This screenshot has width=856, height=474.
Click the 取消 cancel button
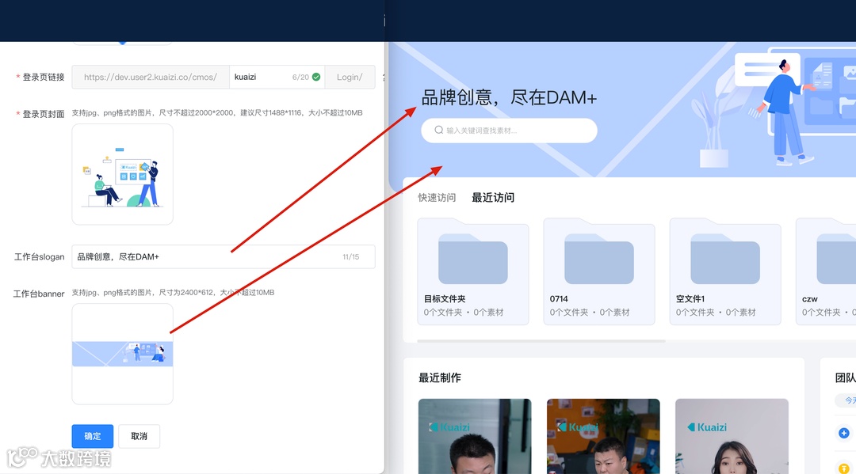(139, 436)
